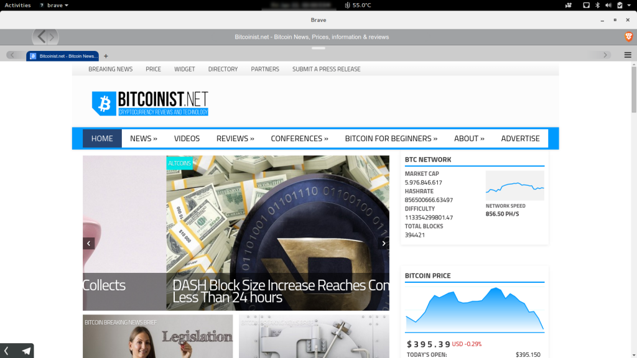The image size is (637, 358).
Task: Open the system menu arrow in top bar
Action: tap(629, 5)
